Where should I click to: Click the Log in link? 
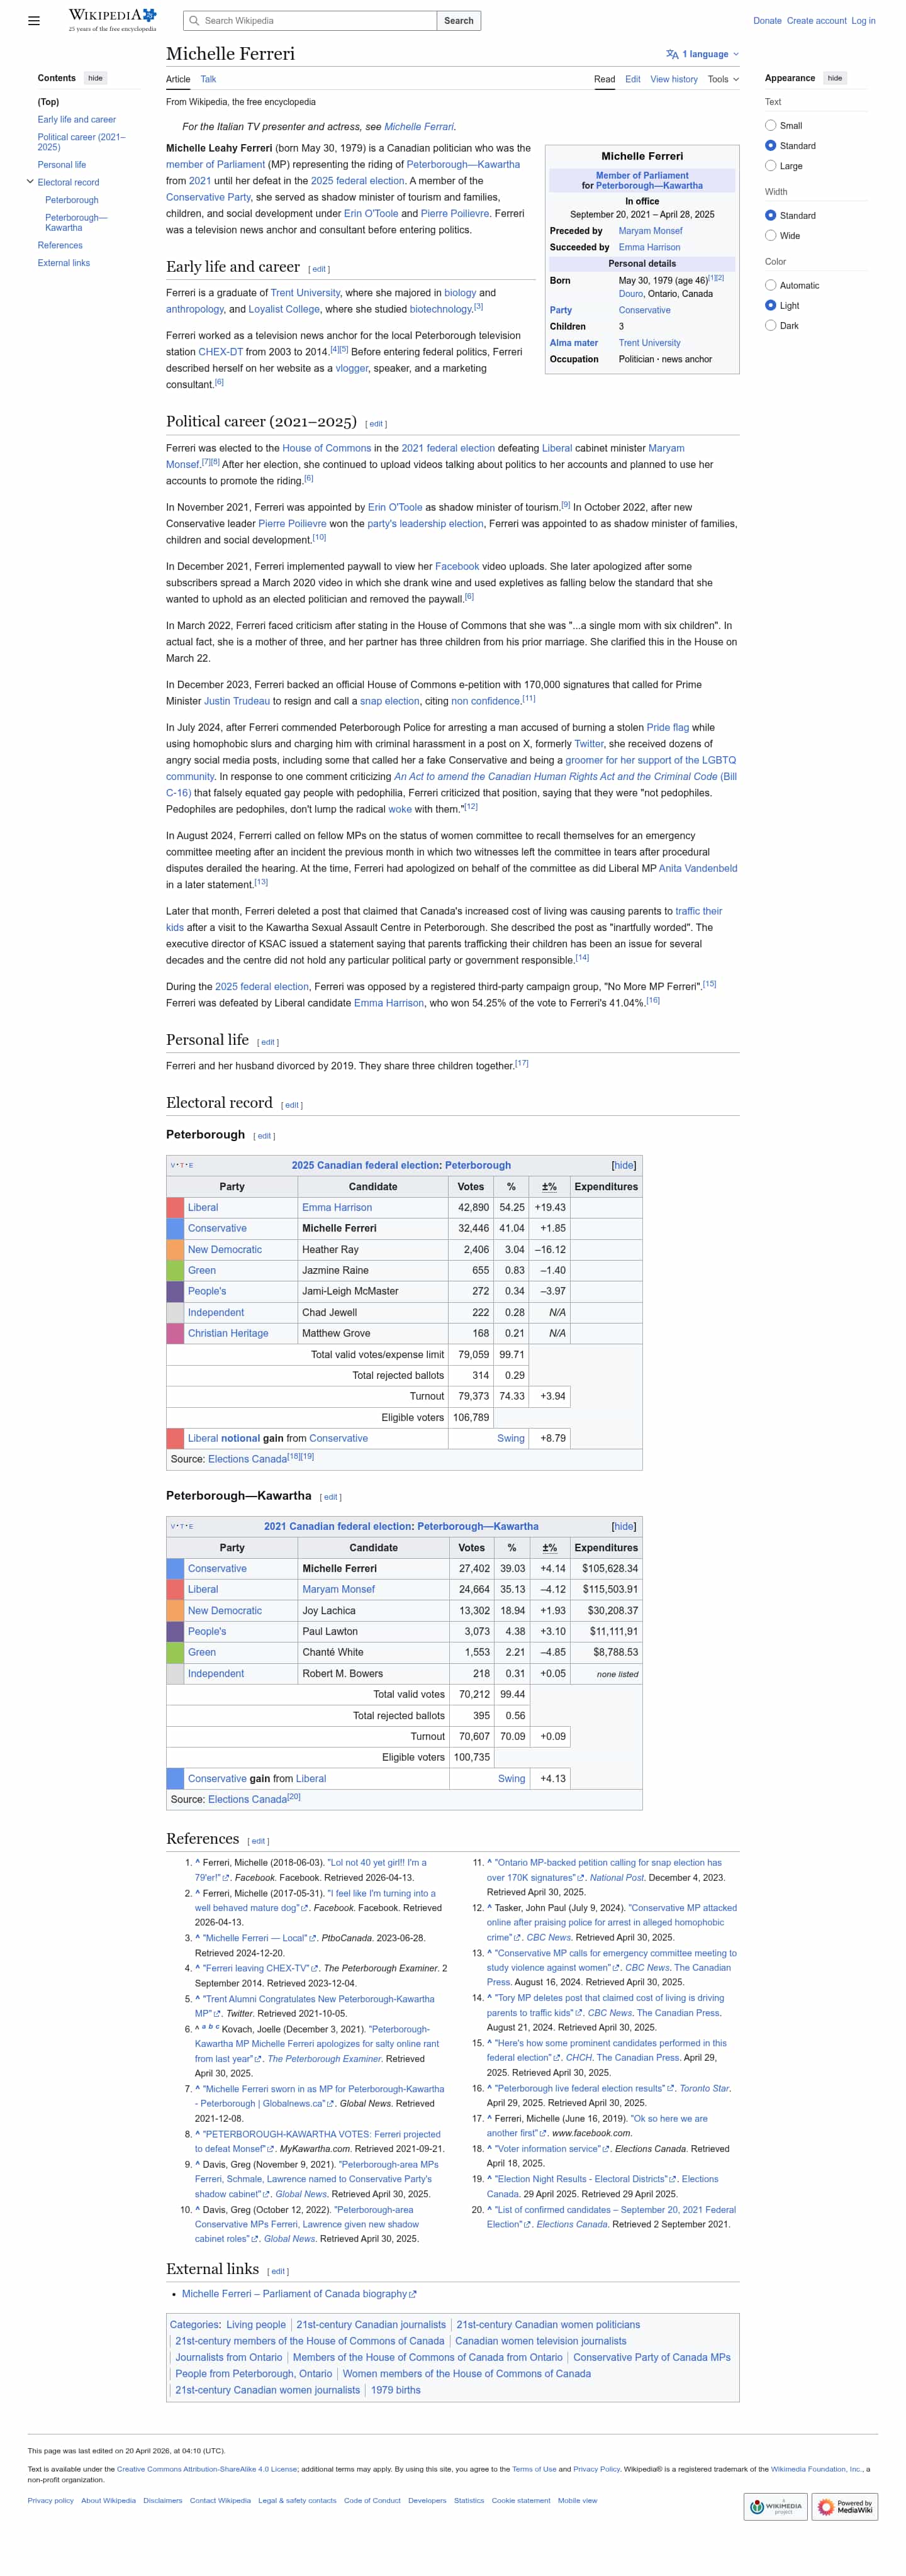click(863, 21)
